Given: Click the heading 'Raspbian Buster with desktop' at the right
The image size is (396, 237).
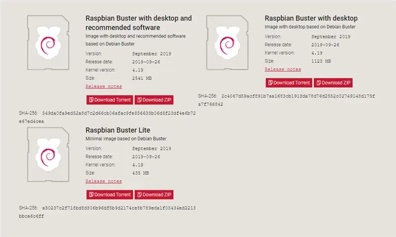Looking at the screenshot, I should coord(311,18).
